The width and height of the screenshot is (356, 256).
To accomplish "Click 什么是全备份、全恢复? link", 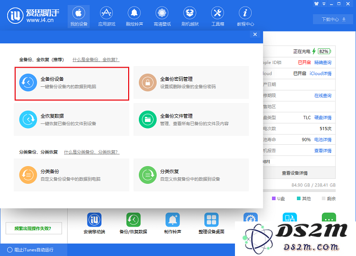I will [x=96, y=59].
